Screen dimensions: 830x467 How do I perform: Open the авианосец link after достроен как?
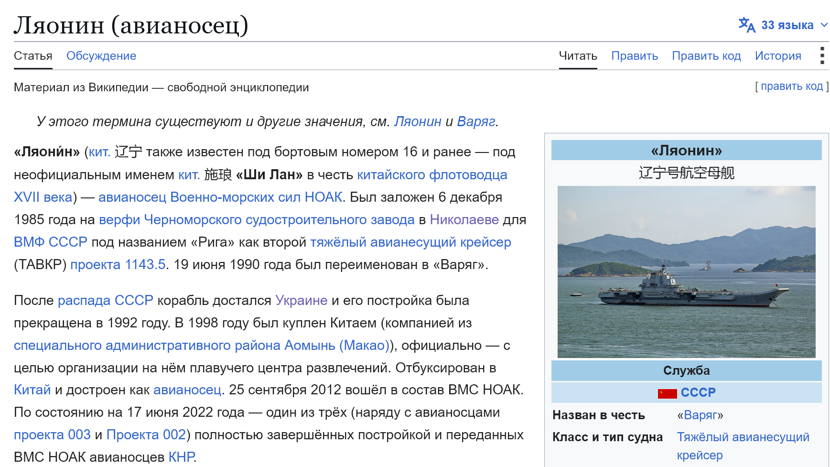[187, 390]
